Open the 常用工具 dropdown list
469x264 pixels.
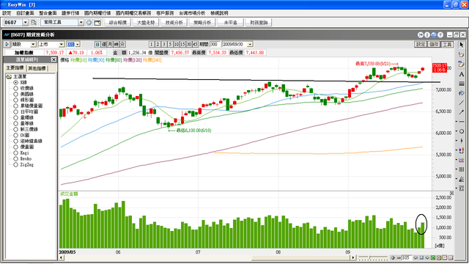point(81,23)
